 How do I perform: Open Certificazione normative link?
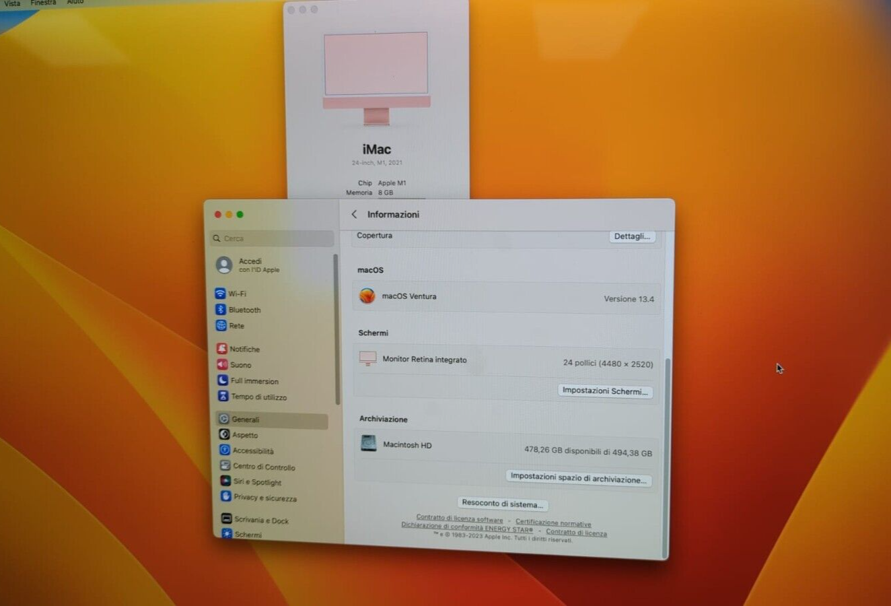point(553,523)
